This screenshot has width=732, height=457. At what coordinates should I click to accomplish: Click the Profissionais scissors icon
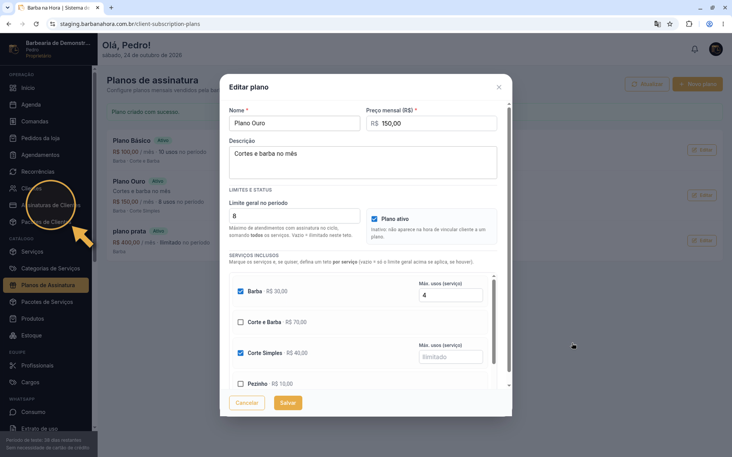13,366
